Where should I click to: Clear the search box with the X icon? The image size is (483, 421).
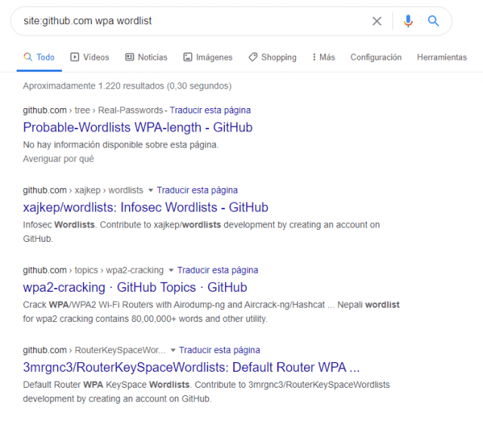[x=377, y=21]
